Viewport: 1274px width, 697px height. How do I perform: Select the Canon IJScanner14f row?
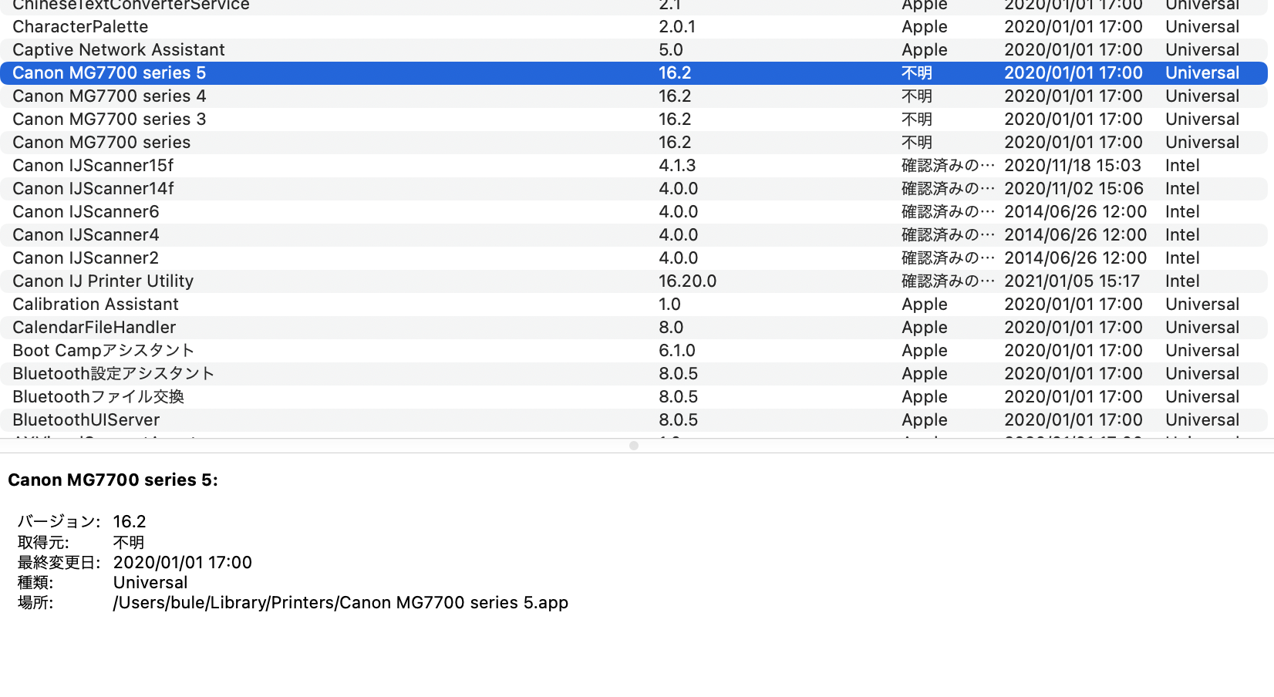click(634, 189)
